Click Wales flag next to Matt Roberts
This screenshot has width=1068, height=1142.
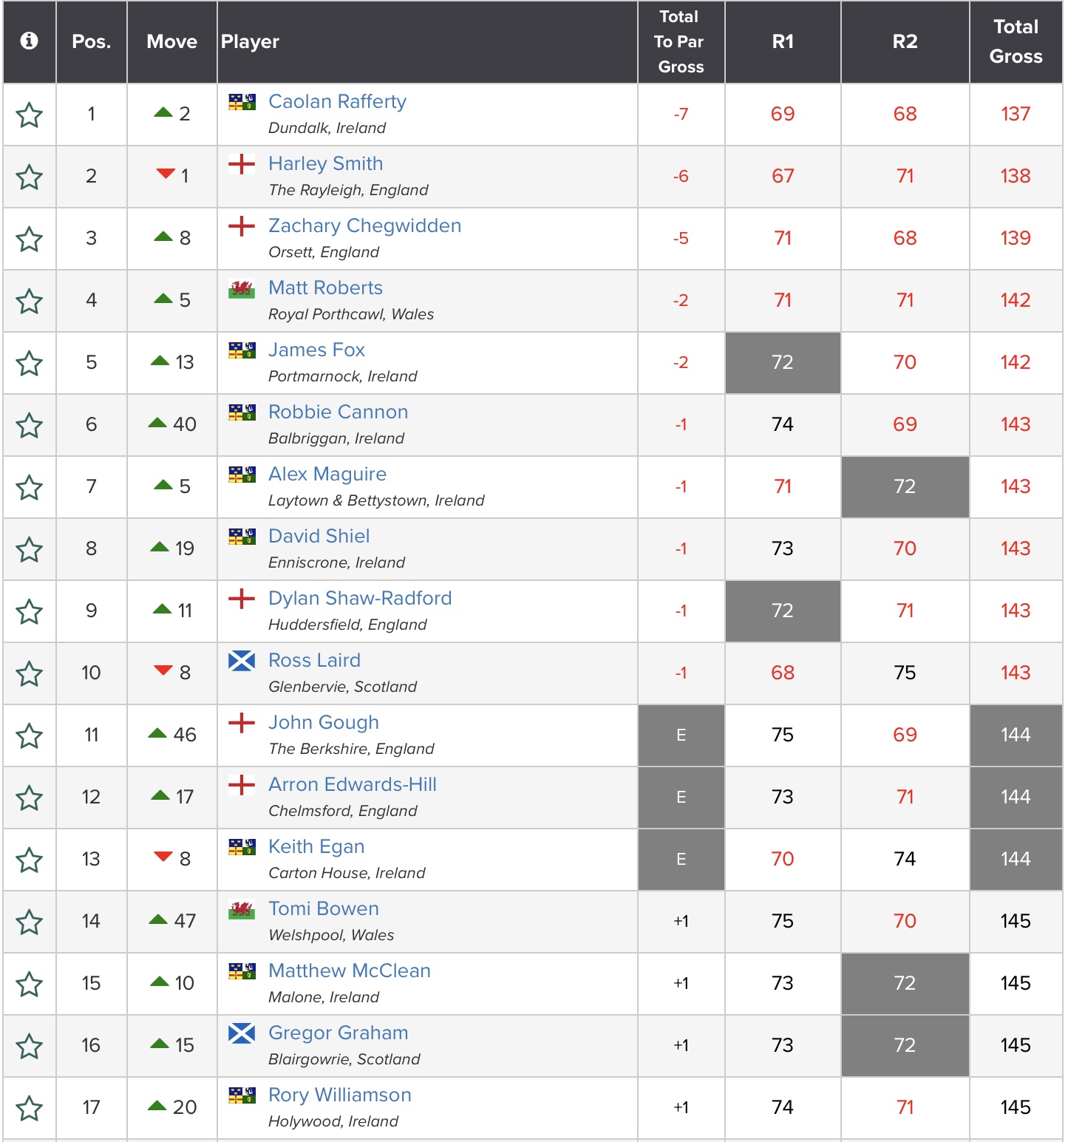pos(242,288)
